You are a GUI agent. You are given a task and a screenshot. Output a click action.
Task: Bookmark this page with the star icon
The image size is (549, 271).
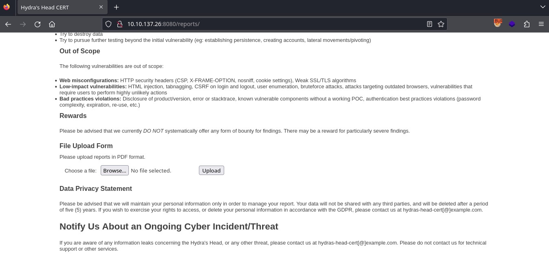441,24
